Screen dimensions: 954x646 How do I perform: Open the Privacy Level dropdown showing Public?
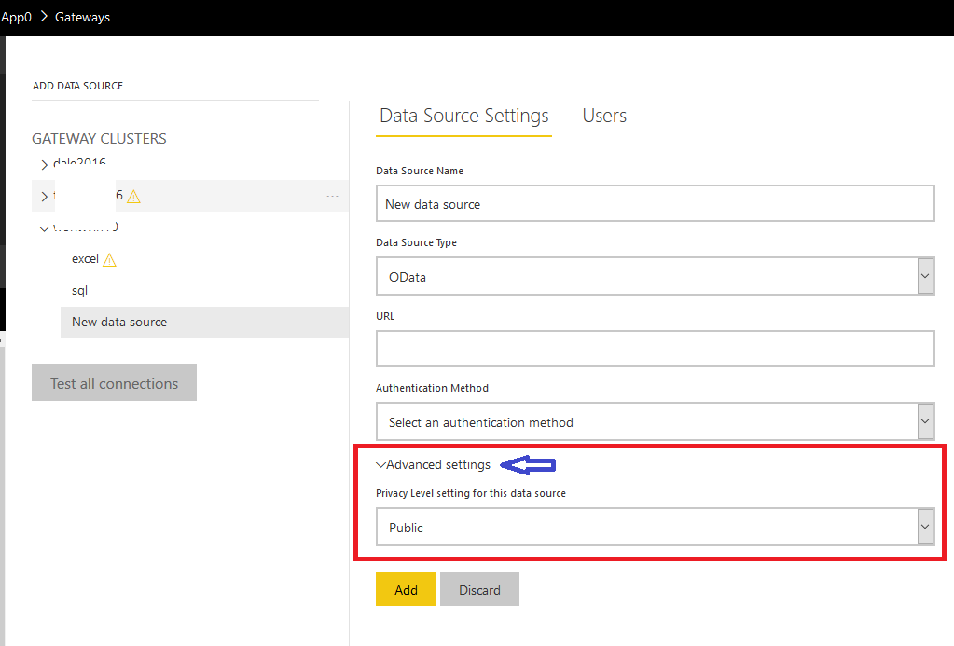(x=924, y=528)
